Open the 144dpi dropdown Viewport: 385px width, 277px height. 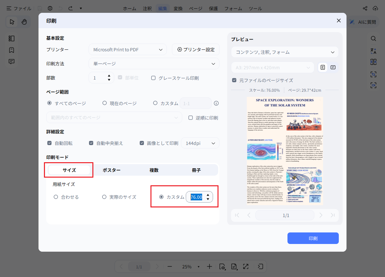tap(200, 143)
